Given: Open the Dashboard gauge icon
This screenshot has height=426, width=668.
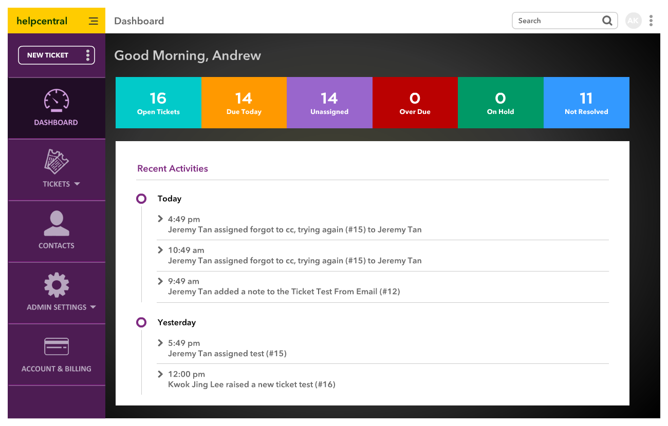Looking at the screenshot, I should (57, 101).
